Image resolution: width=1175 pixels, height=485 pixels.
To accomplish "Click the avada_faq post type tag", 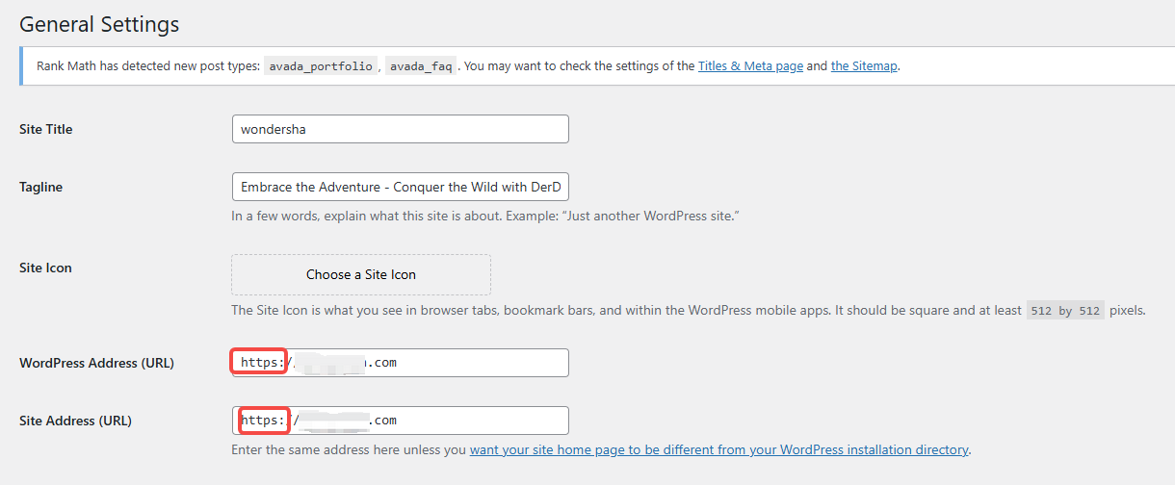I will coord(420,67).
